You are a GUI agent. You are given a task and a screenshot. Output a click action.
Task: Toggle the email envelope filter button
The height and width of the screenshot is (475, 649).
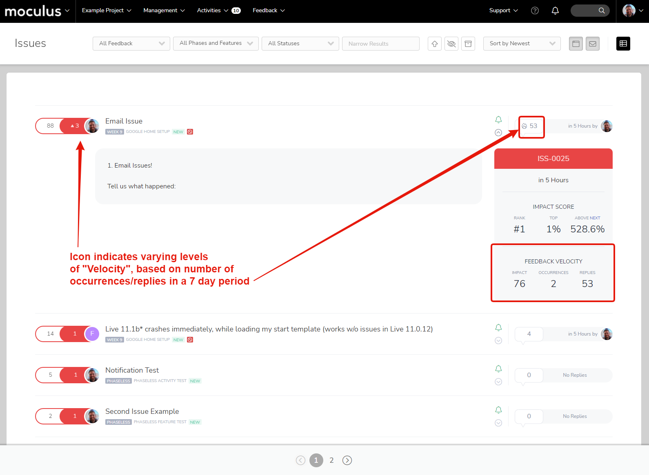[593, 44]
